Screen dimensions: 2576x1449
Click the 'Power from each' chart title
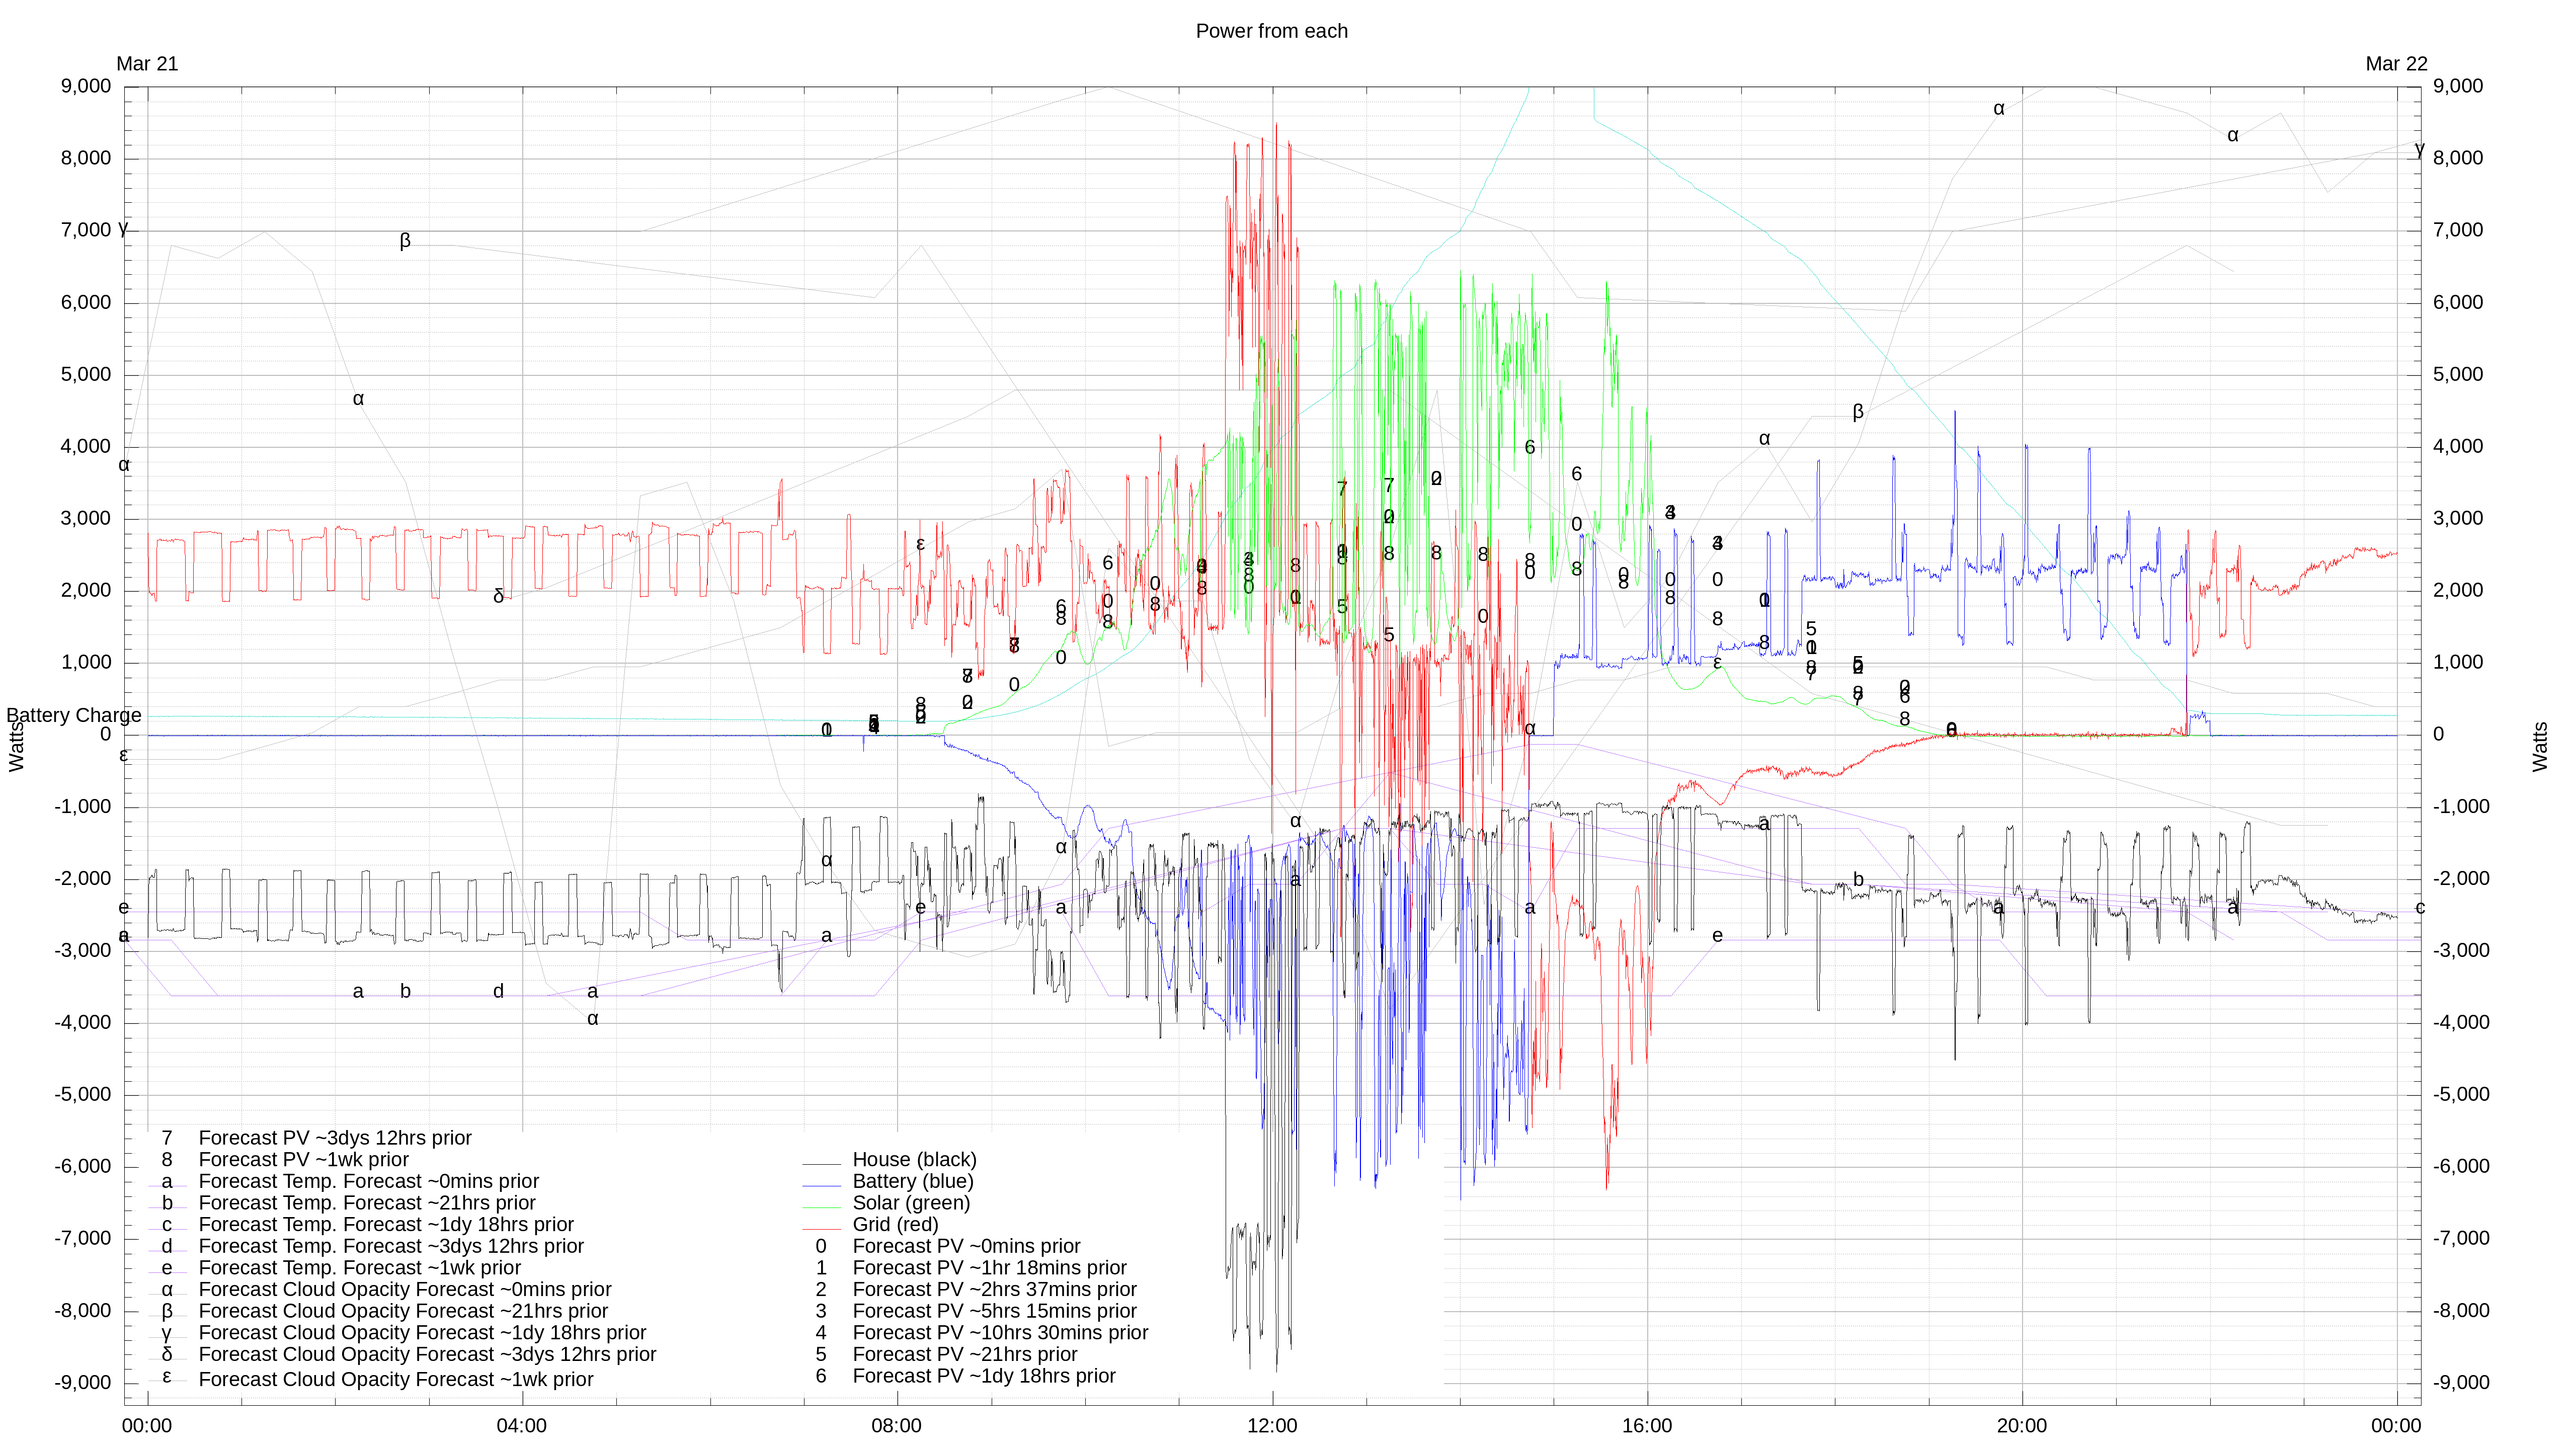1271,31
